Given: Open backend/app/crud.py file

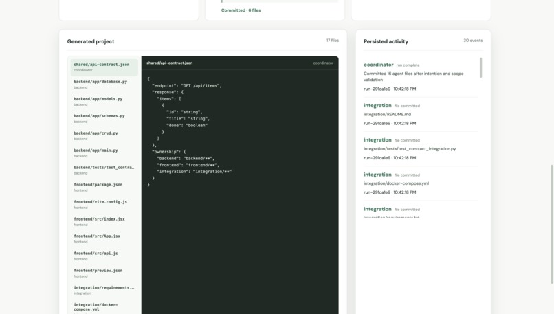Looking at the screenshot, I should [104, 135].
